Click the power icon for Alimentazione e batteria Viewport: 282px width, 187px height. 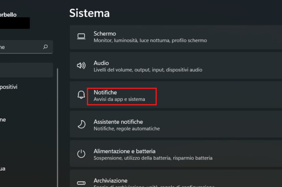(81, 154)
